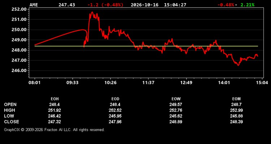
Task: Click the 11:37 time axis label
Action: coord(149,83)
